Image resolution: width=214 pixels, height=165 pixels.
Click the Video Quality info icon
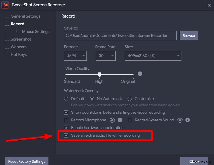pyautogui.click(x=140, y=74)
